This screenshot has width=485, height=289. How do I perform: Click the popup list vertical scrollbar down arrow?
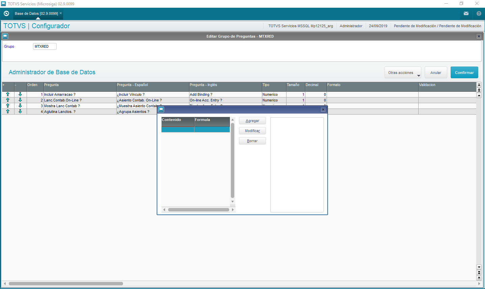(233, 202)
